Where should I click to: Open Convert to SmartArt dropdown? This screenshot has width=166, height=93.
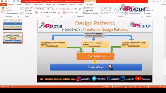(91, 13)
